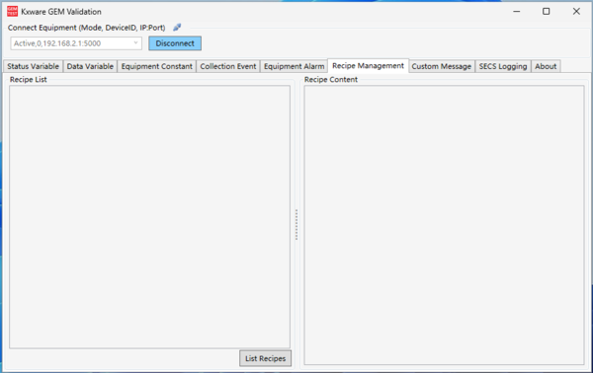The width and height of the screenshot is (593, 373).
Task: Switch to the Custom Message tab
Action: (442, 66)
